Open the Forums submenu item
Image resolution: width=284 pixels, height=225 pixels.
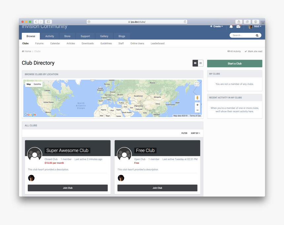pos(39,43)
